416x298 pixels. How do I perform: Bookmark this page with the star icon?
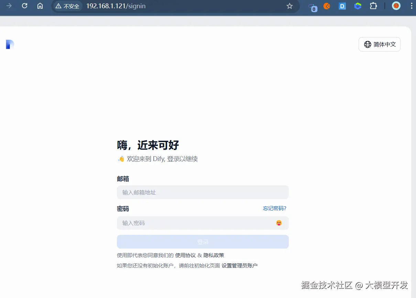[x=289, y=6]
